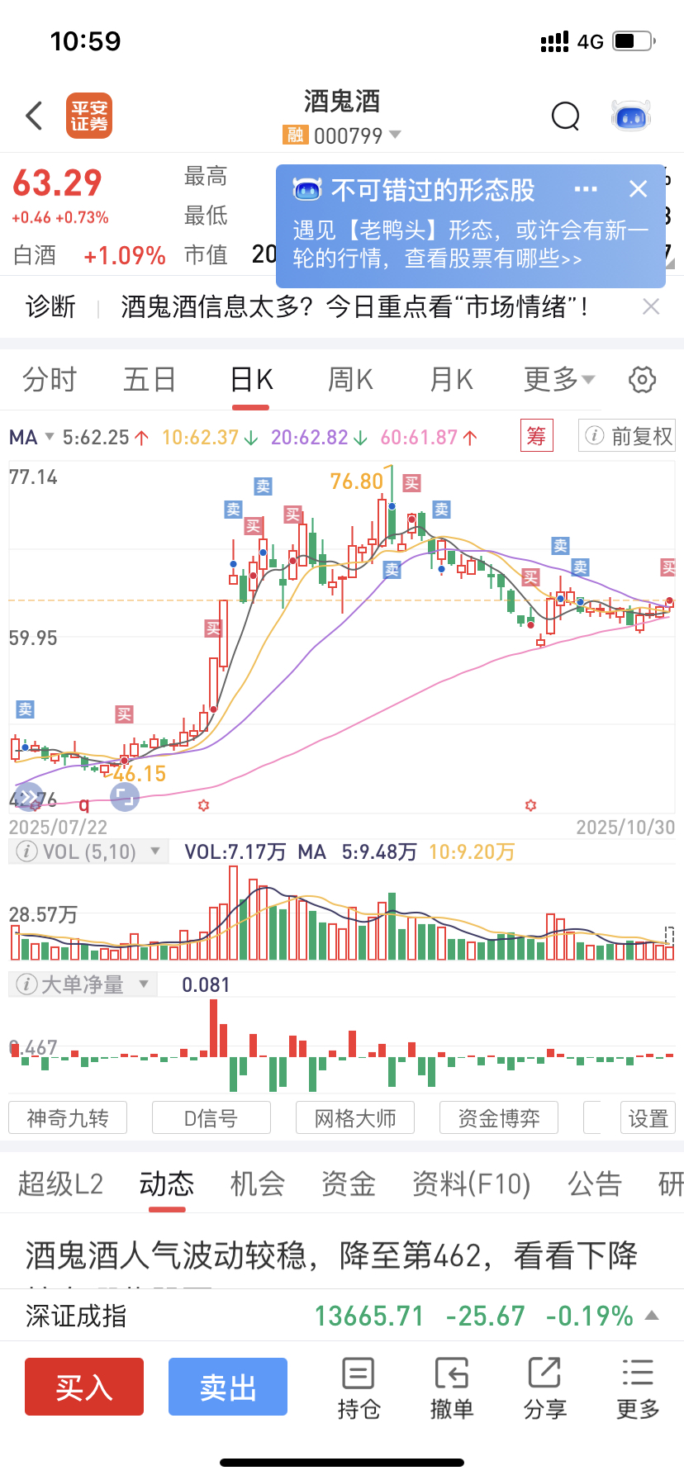Tap the 前复权 info icon
The image size is (684, 1480).
tap(594, 435)
